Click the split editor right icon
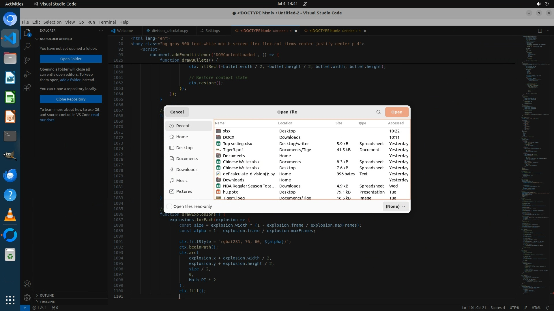This screenshot has height=311, width=554. pos(540,31)
